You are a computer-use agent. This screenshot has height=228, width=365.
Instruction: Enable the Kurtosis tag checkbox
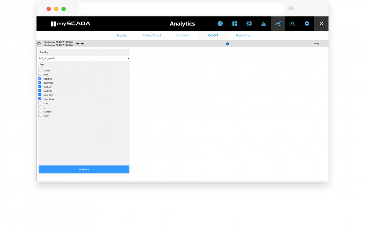pyautogui.click(x=40, y=111)
